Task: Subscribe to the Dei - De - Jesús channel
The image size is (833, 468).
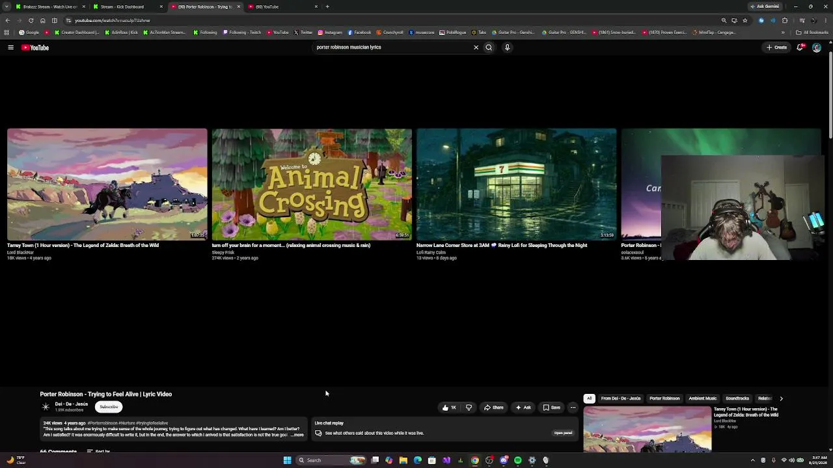Action: 109,407
